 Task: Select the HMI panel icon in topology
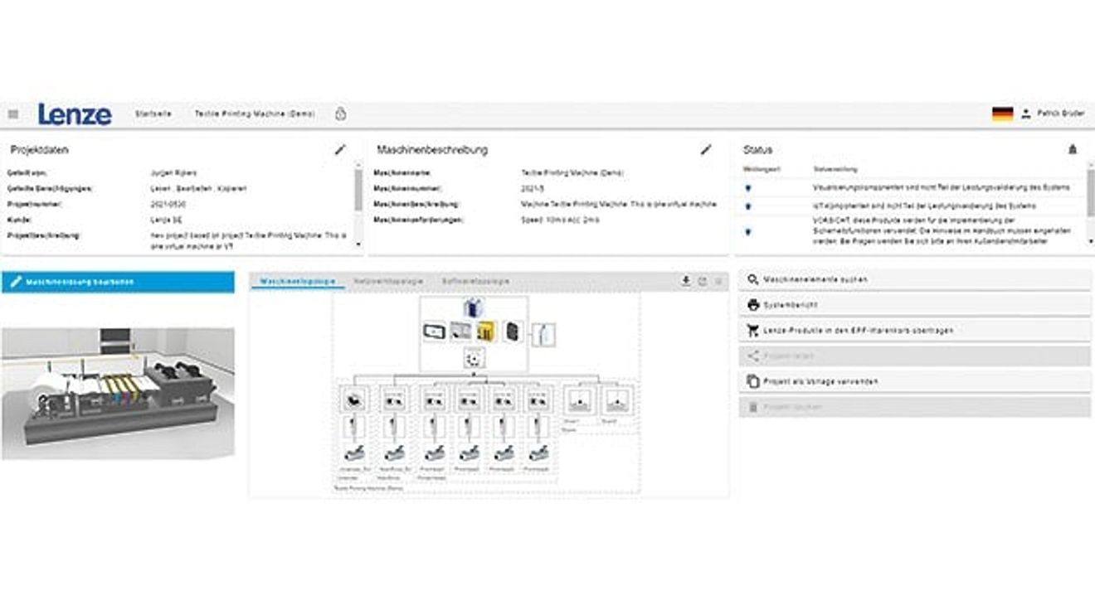click(x=434, y=332)
